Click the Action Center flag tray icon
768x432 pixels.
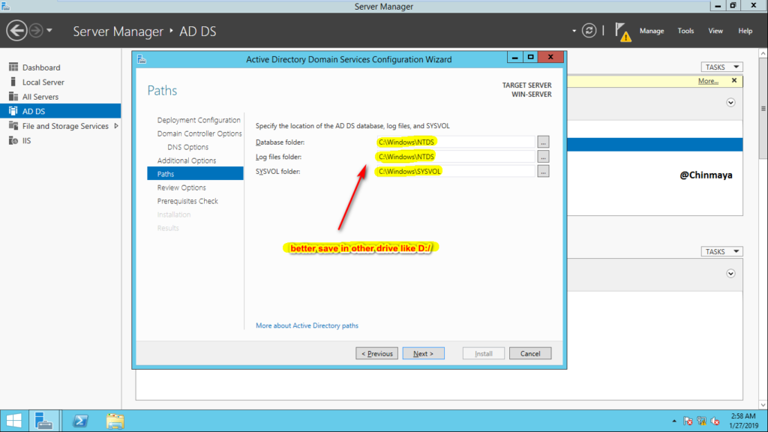pyautogui.click(x=688, y=421)
